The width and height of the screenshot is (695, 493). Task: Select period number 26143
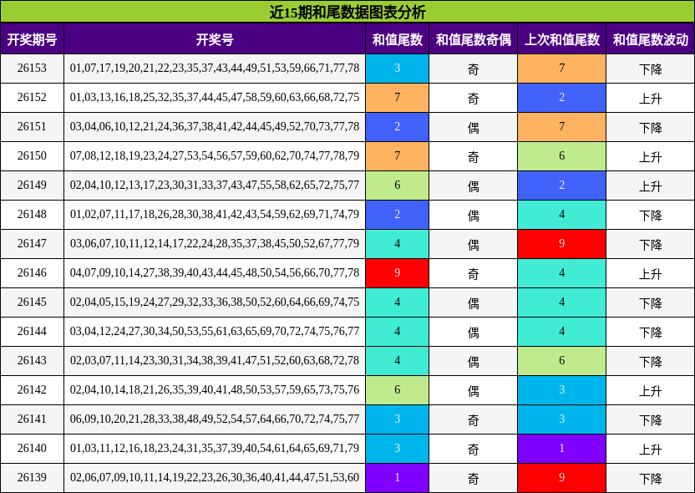point(32,361)
